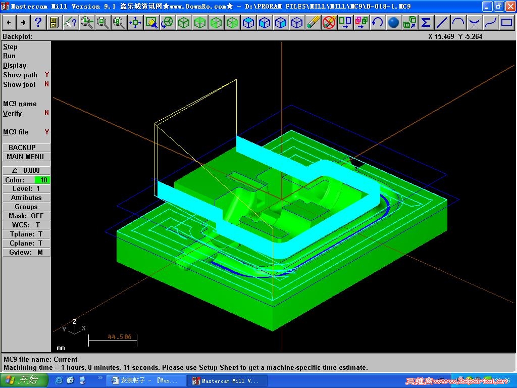This screenshot has width=517, height=388.
Task: Select the Zoom window magnifier icon
Action: click(x=86, y=22)
